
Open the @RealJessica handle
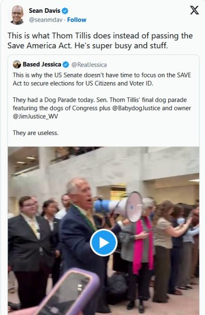click(x=89, y=65)
